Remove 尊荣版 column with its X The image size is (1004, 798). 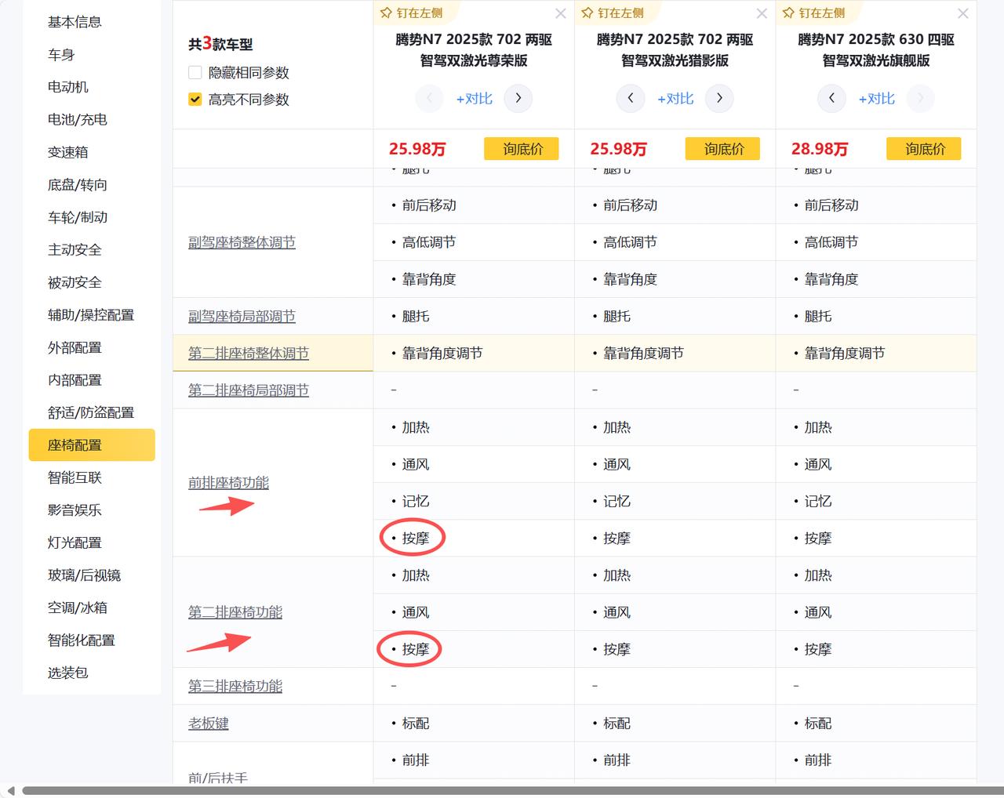(560, 13)
